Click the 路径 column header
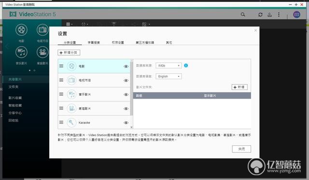This screenshot has height=180, width=309. [139, 96]
